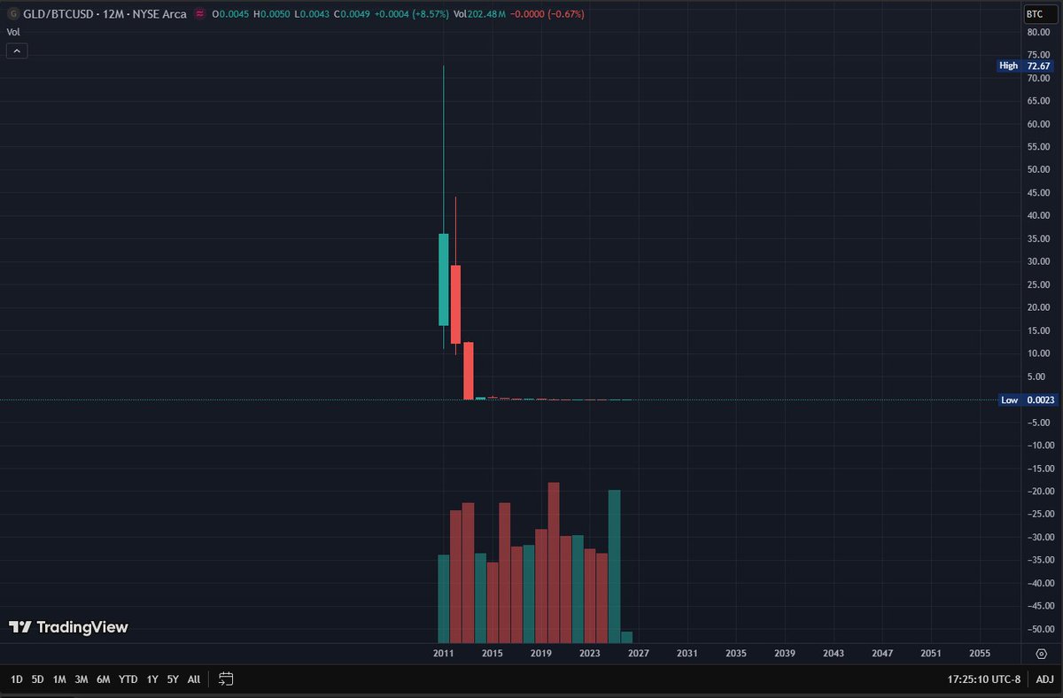This screenshot has width=1063, height=698.
Task: Click the tallest red 2020 volume bar
Action: pos(554,562)
